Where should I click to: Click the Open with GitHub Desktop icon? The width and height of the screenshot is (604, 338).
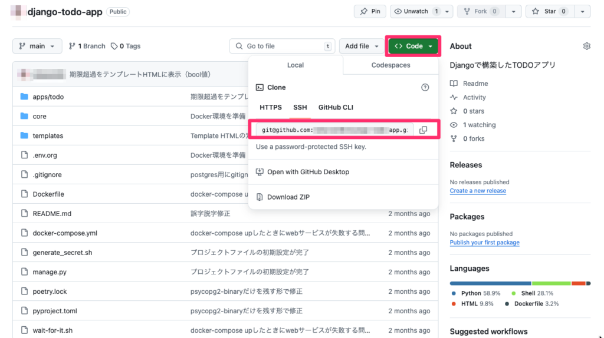coord(260,172)
